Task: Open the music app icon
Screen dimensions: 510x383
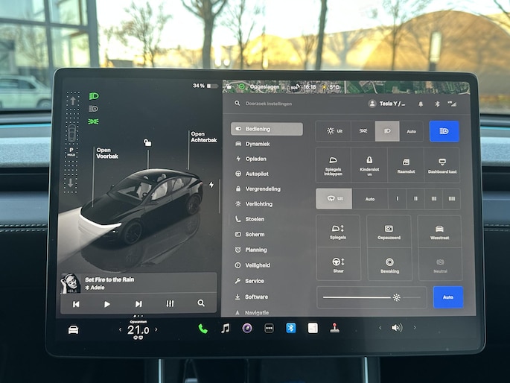Action: point(225,328)
